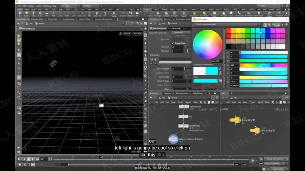Close the Color Editor window
The width and height of the screenshot is (305, 171).
pos(286,20)
